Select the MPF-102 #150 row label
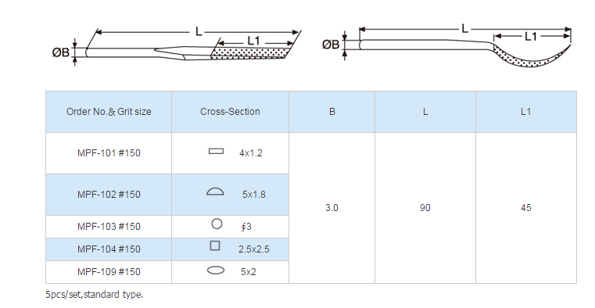The image size is (595, 308). point(109,195)
